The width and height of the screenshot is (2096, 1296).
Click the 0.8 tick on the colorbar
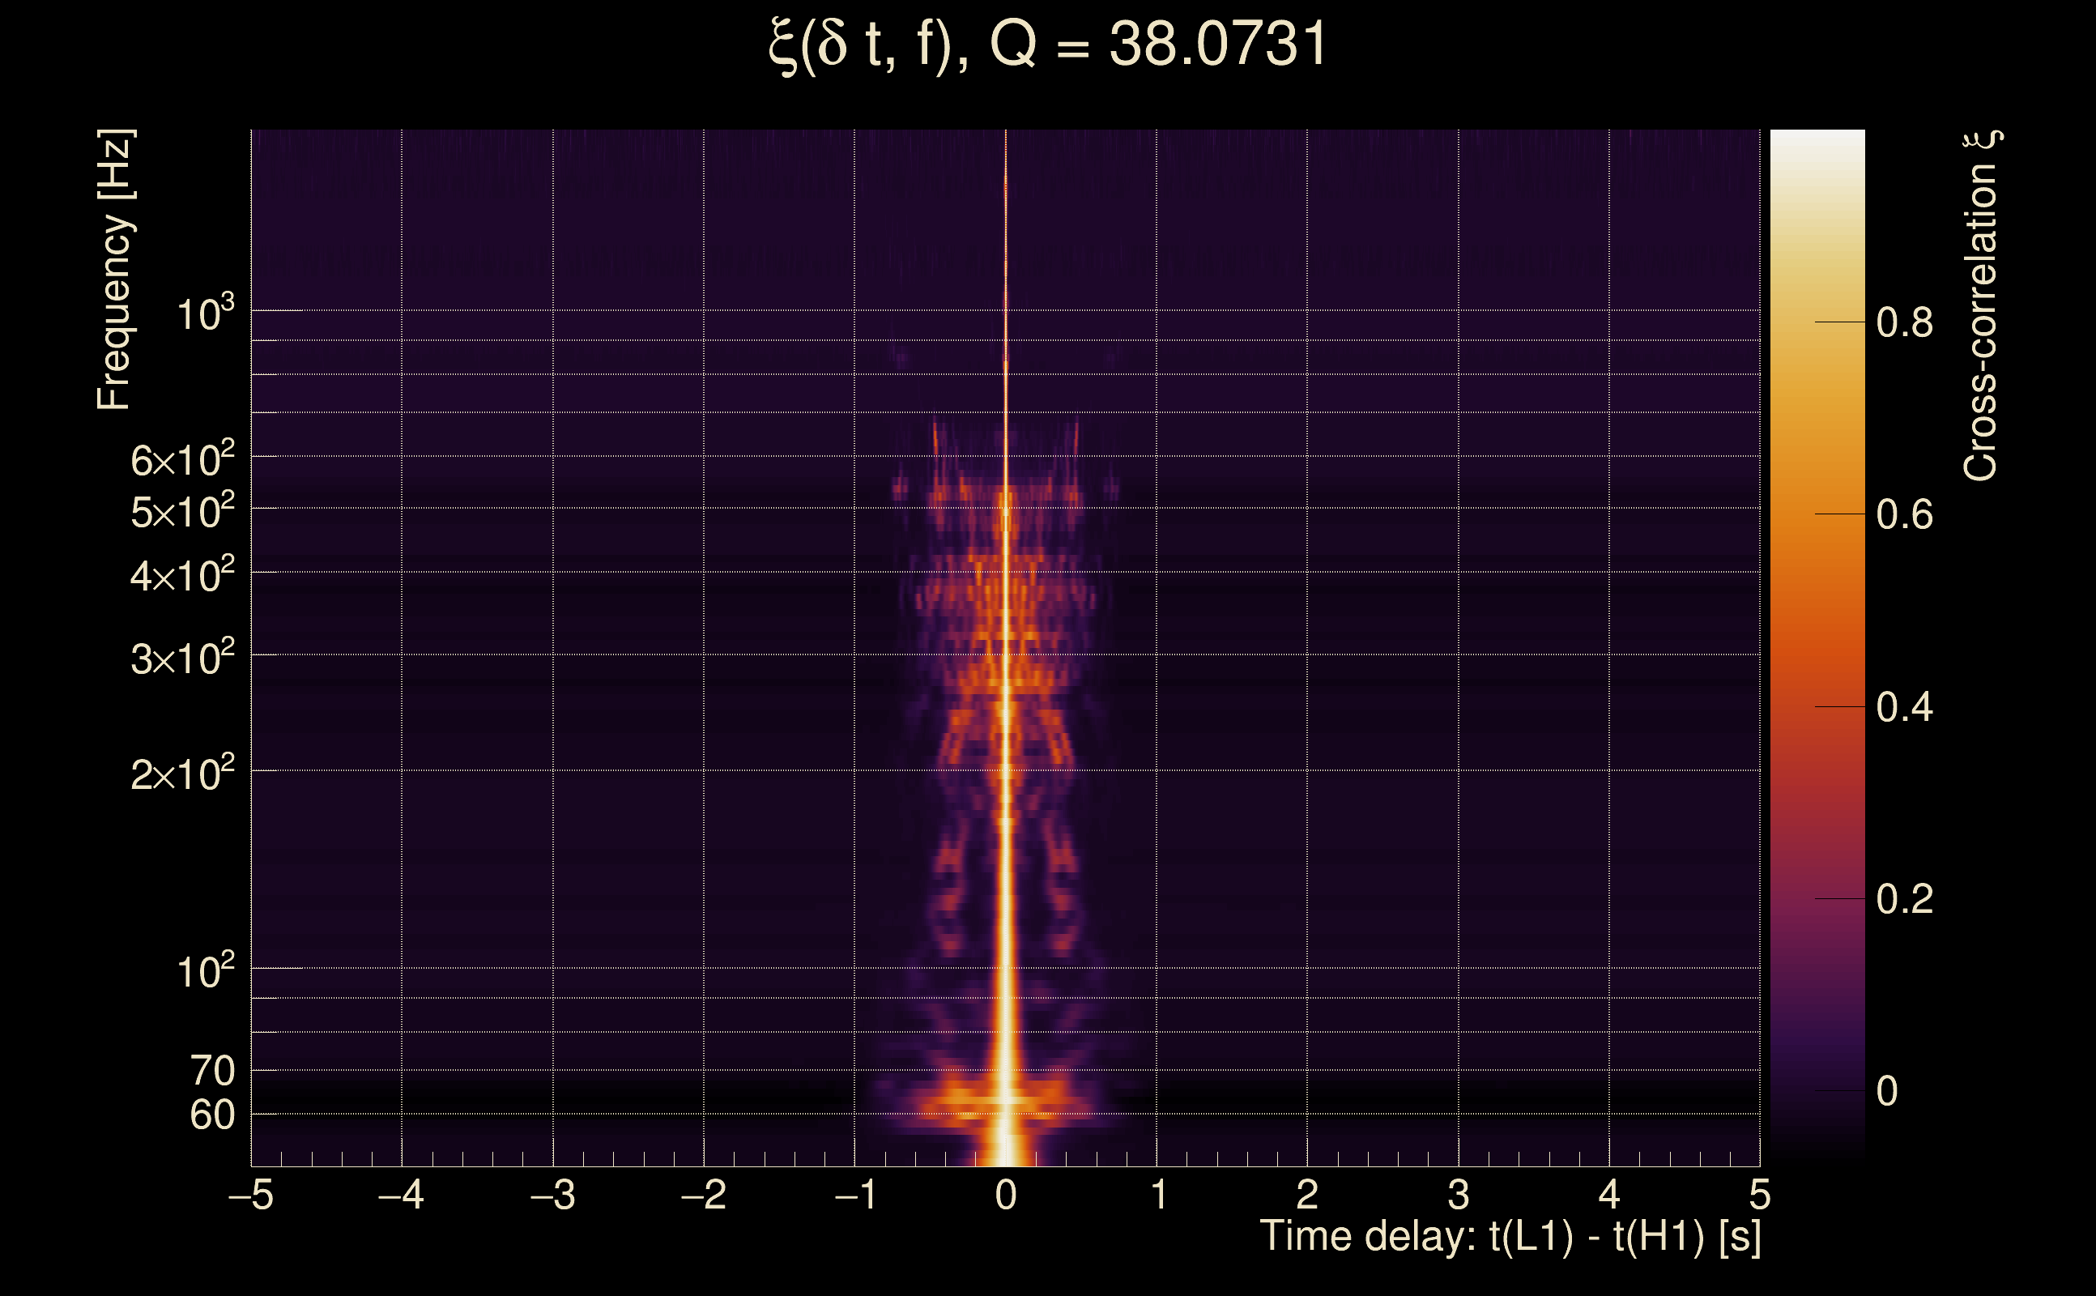pyautogui.click(x=1904, y=323)
